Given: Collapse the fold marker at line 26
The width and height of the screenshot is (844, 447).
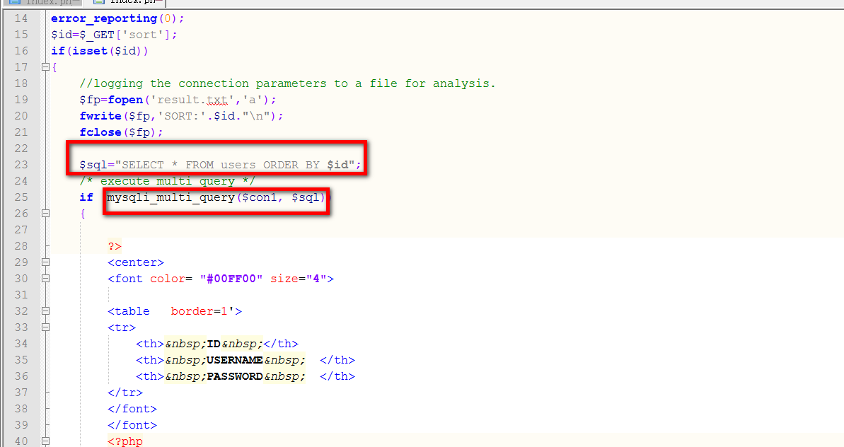Looking at the screenshot, I should tap(45, 214).
